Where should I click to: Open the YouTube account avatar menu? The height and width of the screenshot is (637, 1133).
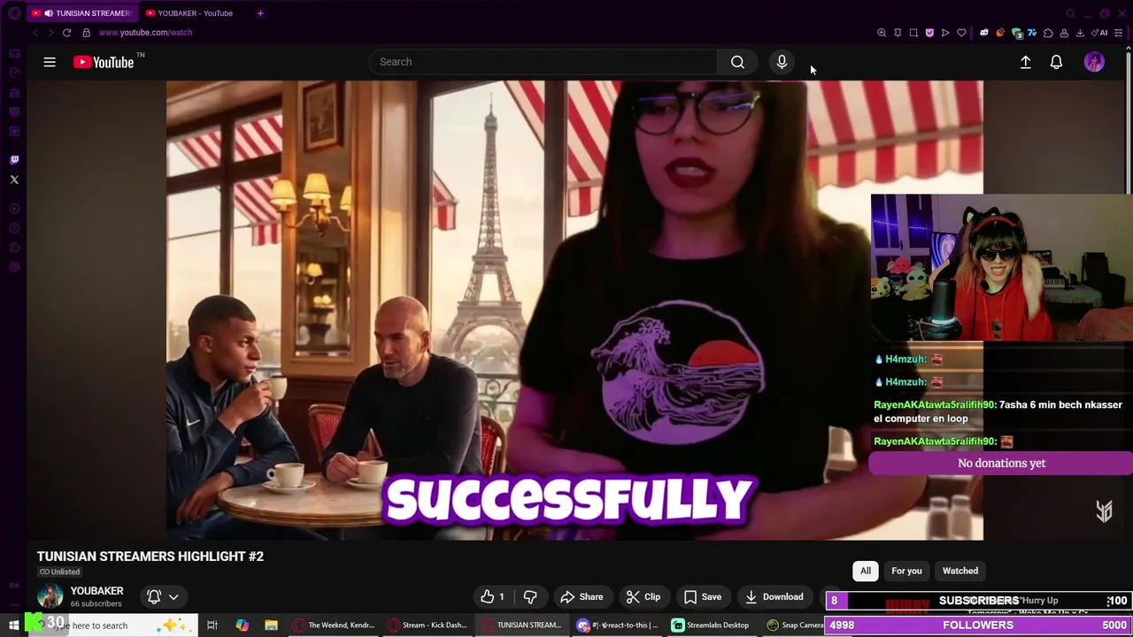(1094, 62)
